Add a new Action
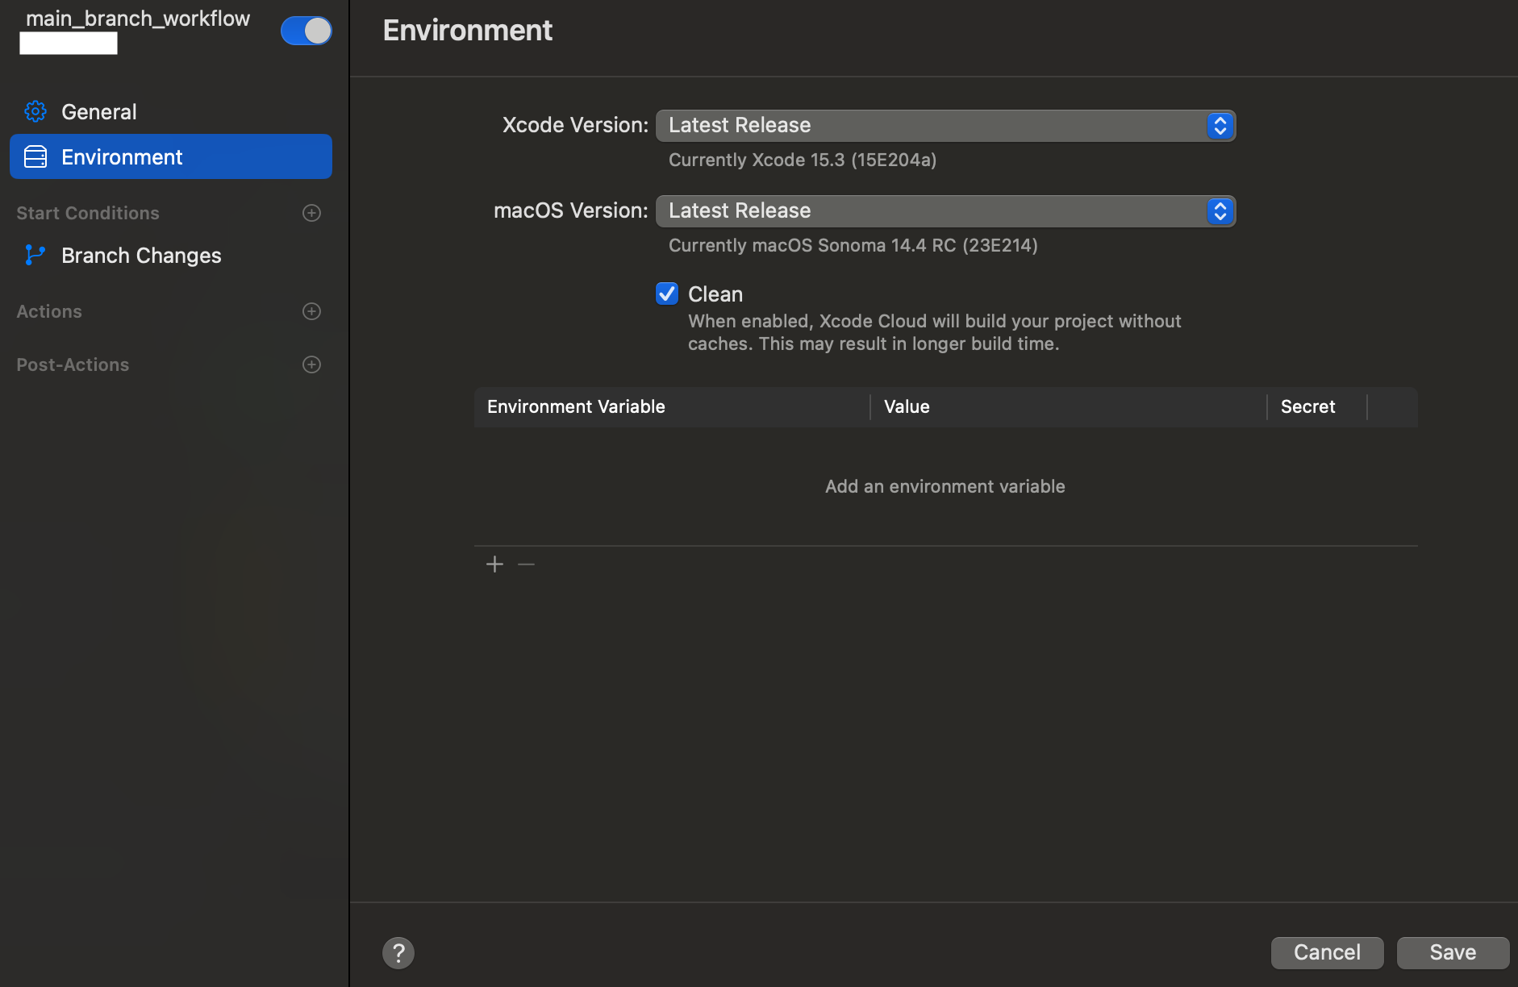Screen dimensions: 1518x987 tap(311, 311)
